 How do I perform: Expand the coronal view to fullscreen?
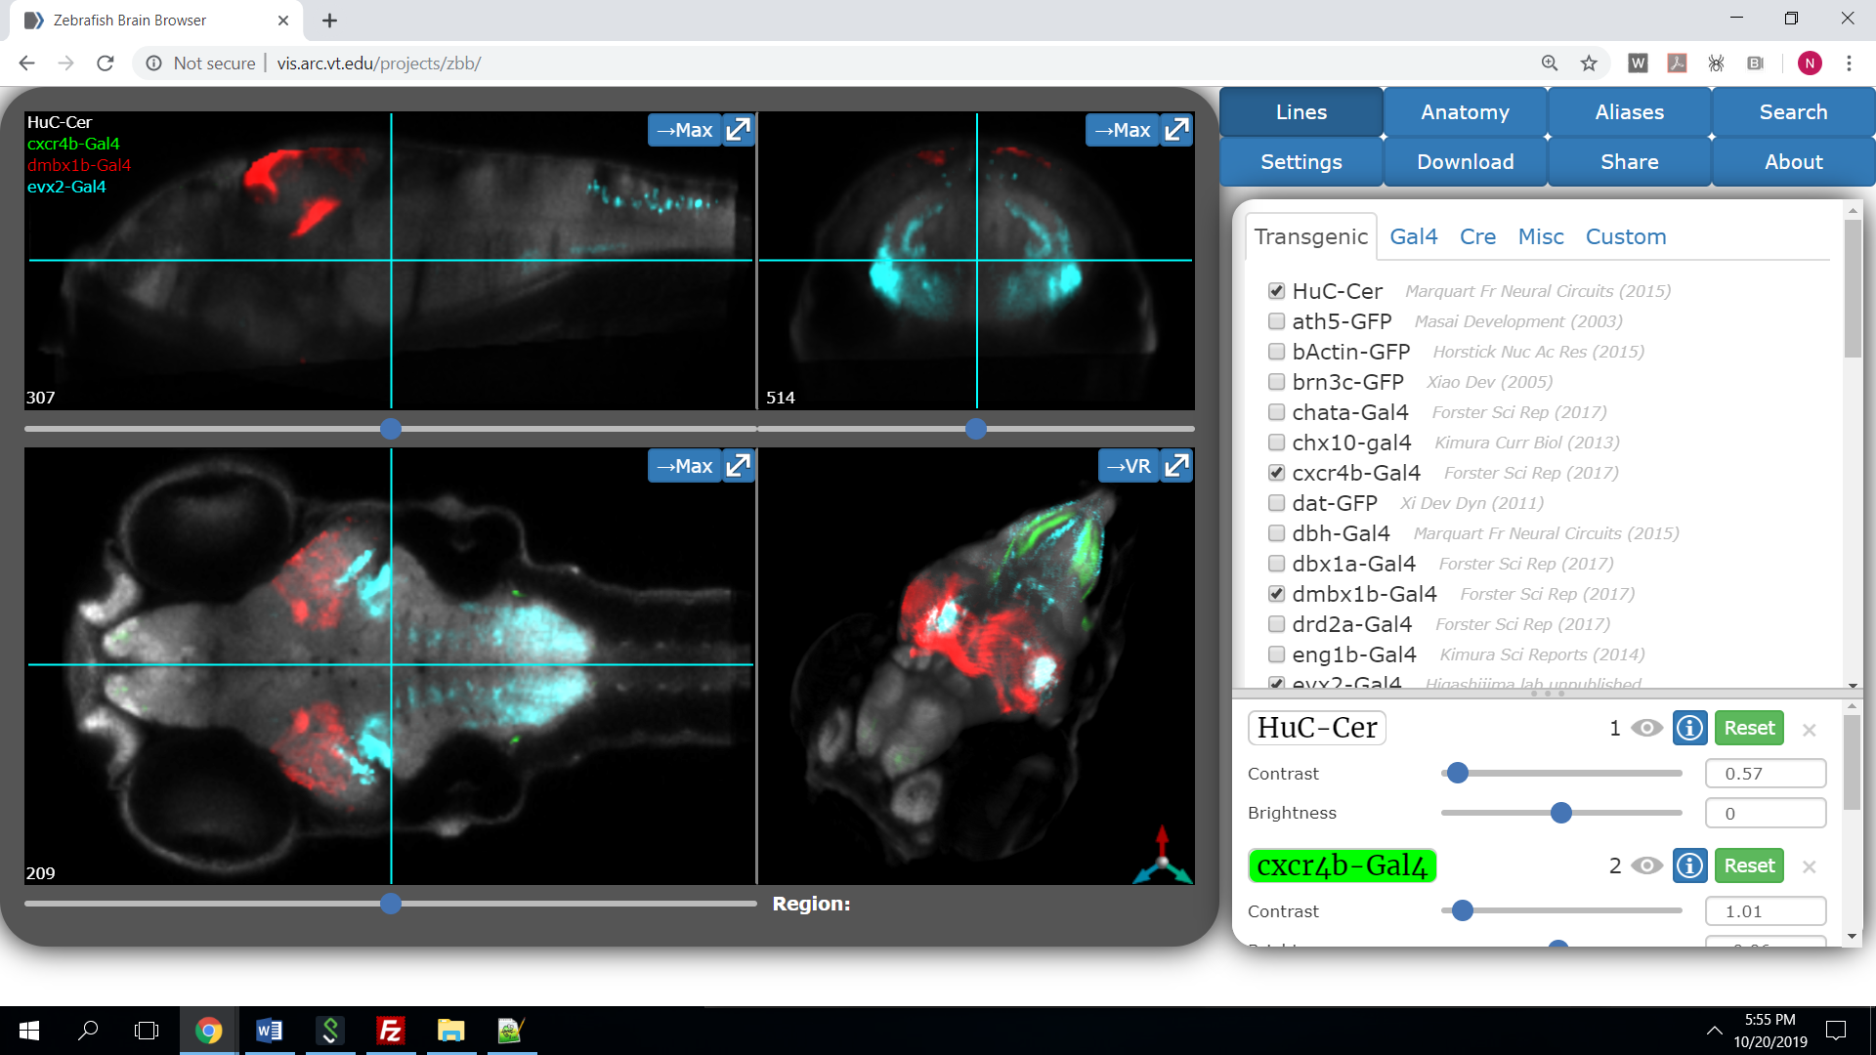(1177, 130)
